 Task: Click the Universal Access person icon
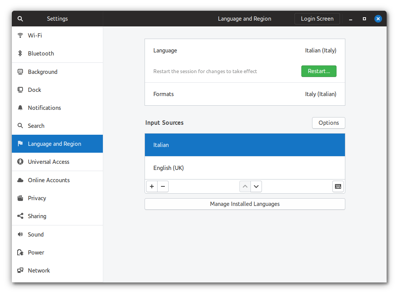tap(20, 162)
